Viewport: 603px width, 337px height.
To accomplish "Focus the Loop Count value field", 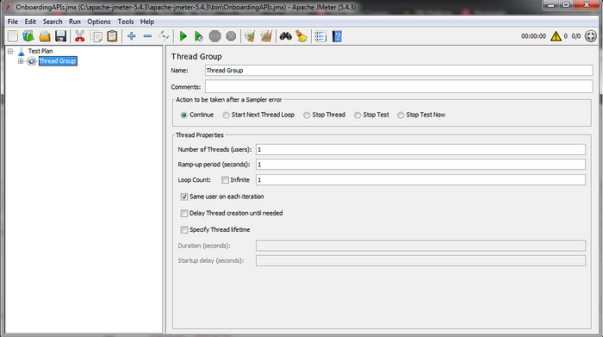I will (x=420, y=179).
